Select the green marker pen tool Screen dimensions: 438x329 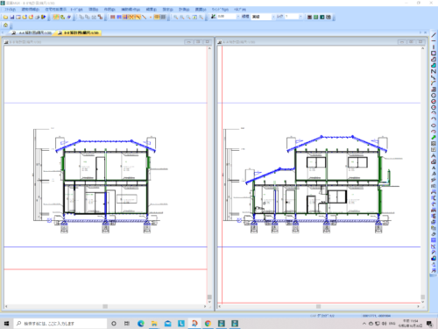click(x=434, y=138)
